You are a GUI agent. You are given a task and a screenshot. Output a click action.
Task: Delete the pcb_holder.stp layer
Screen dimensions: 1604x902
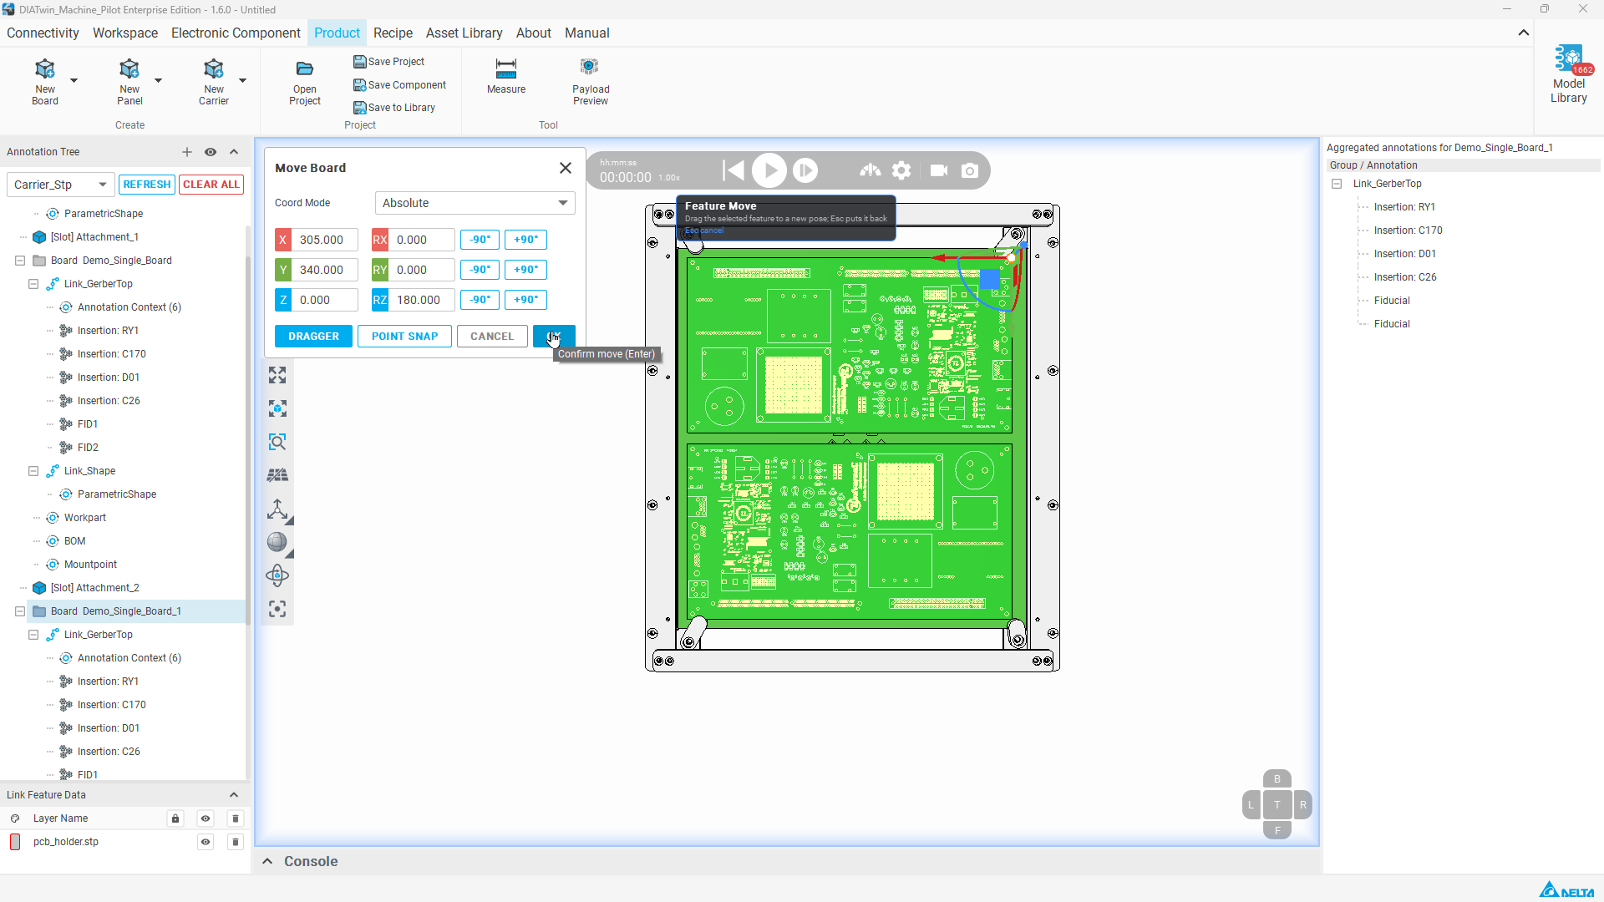(x=236, y=842)
